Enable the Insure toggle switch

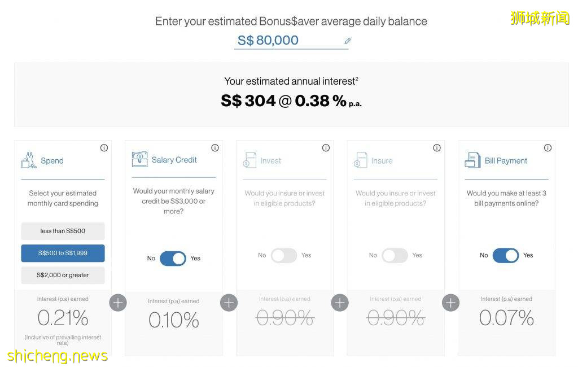point(395,255)
